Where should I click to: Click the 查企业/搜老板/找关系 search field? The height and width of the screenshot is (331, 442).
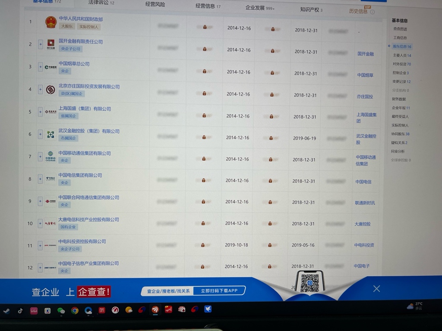pos(168,291)
